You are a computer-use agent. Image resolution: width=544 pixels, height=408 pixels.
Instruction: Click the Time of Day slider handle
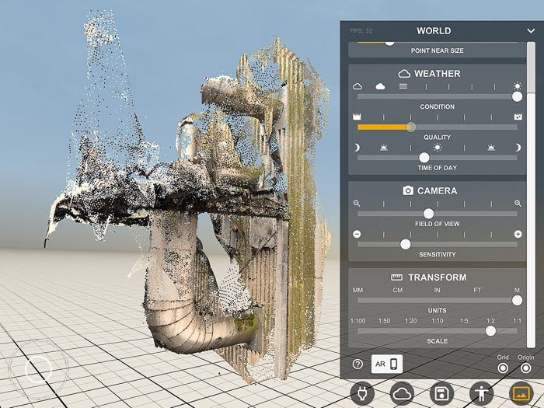[x=424, y=158]
